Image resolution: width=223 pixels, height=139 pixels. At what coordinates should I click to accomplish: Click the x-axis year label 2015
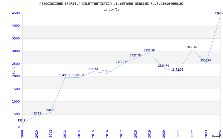click(x=93, y=134)
